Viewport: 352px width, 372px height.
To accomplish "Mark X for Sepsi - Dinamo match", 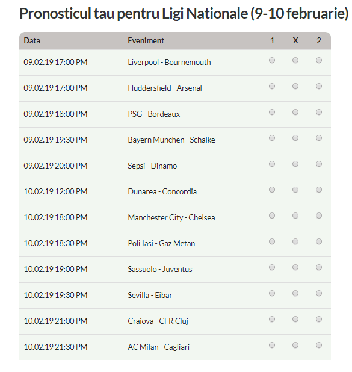I will point(295,164).
